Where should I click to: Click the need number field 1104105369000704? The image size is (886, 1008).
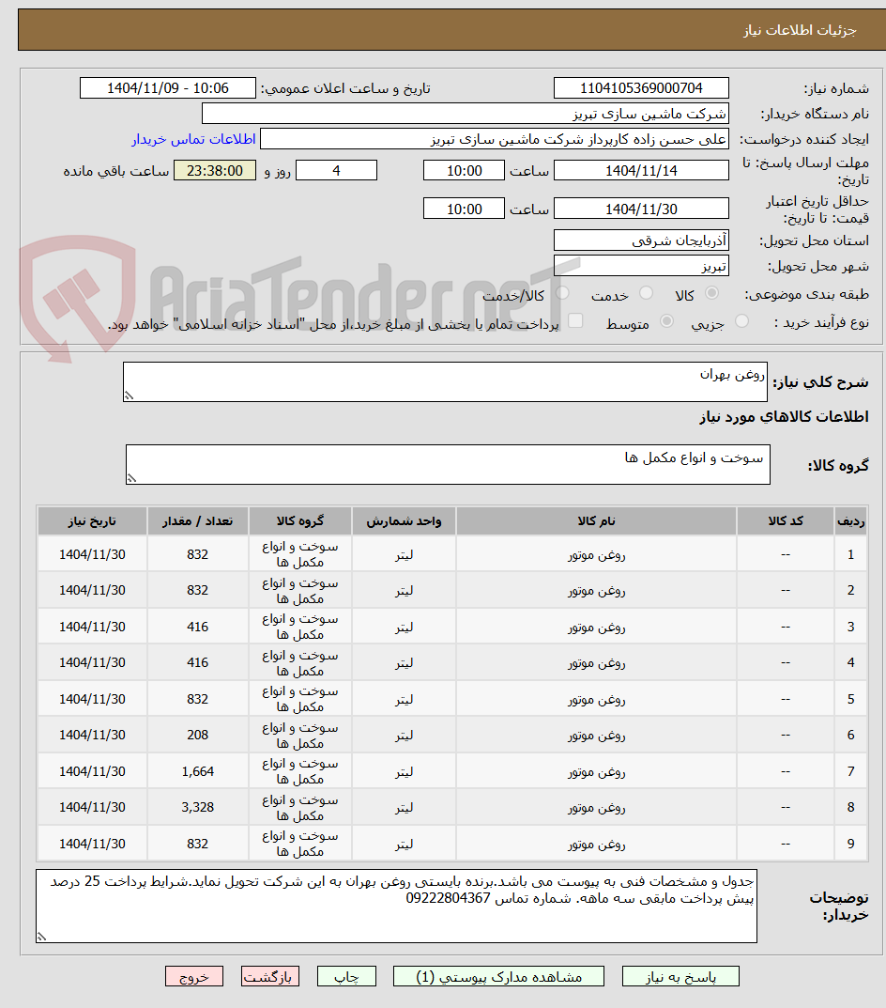pos(641,88)
